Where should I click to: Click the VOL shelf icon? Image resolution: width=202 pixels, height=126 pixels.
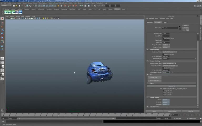pyautogui.click(x=10, y=12)
